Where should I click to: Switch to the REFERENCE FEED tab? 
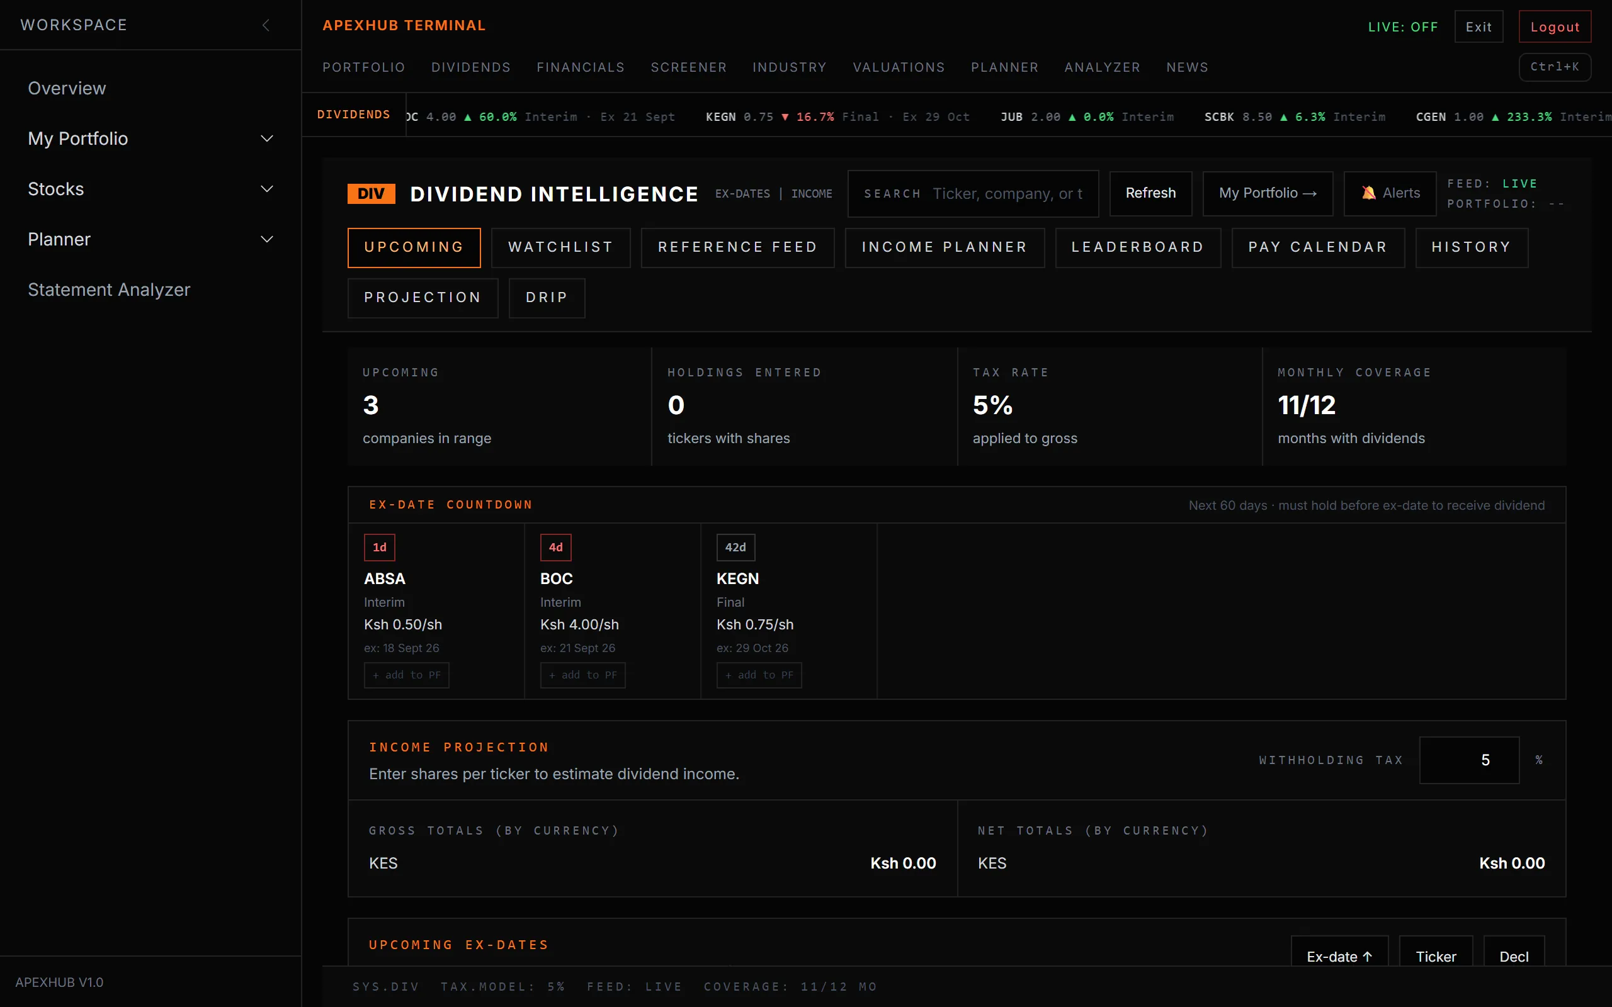[737, 247]
